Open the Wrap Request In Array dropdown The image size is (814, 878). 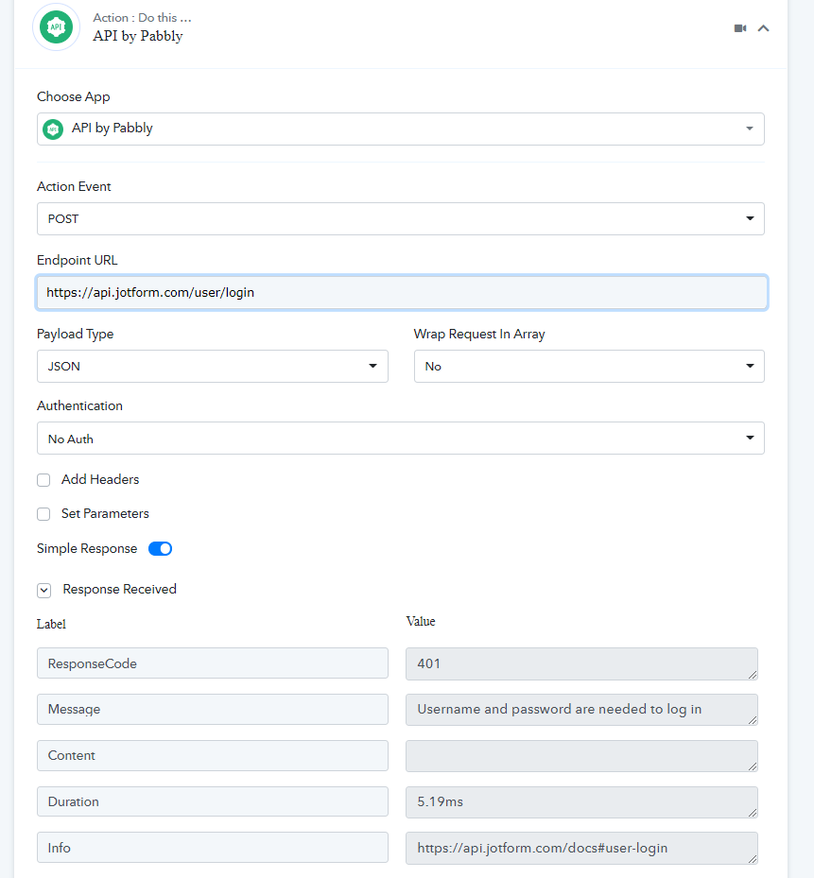coord(589,366)
